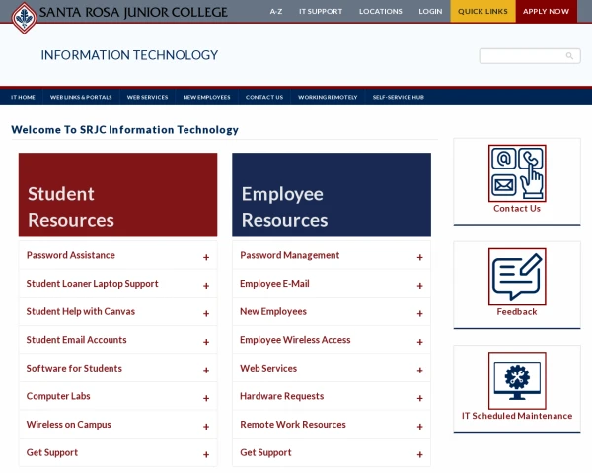Expand plus icon beside Student Loaner Laptop Support
Image resolution: width=592 pixels, height=473 pixels.
206,286
